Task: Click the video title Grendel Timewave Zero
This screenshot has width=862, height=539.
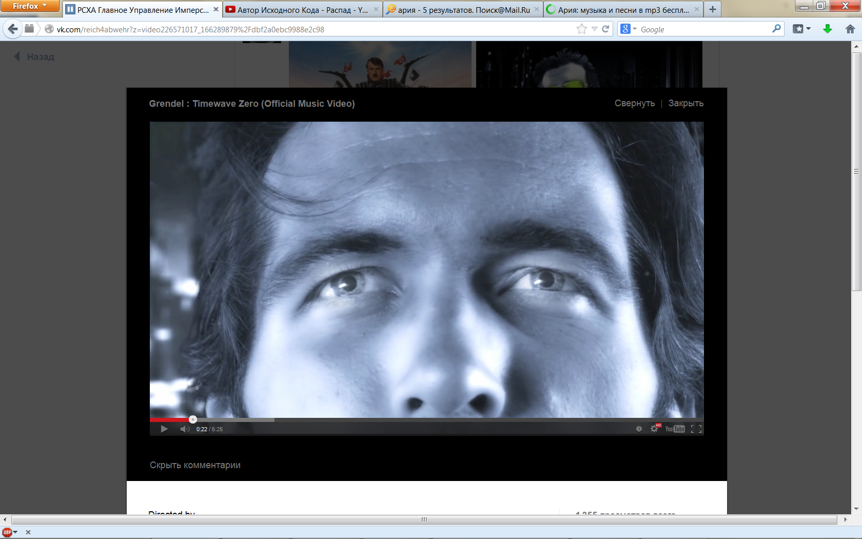Action: [252, 104]
